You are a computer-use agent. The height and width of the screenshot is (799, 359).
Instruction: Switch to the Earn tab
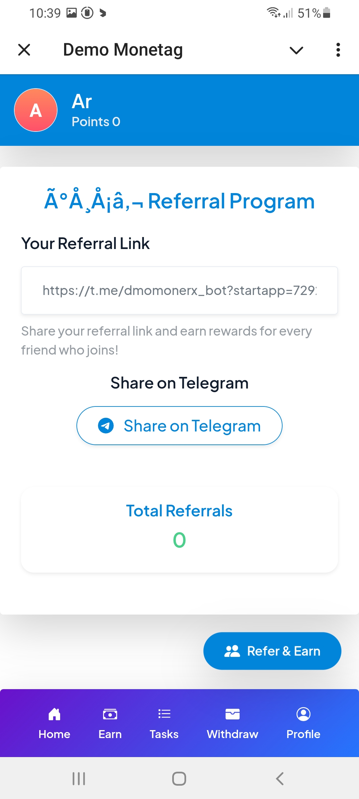[x=110, y=723]
